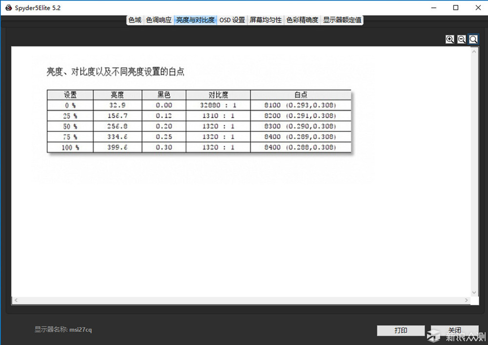Screen dimensions: 488x345
Task: Click the vertical scrollbar down arrow
Action: (x=474, y=292)
